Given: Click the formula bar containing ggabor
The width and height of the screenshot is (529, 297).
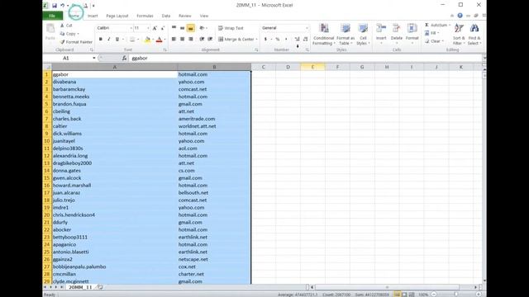Looking at the screenshot, I should point(305,59).
